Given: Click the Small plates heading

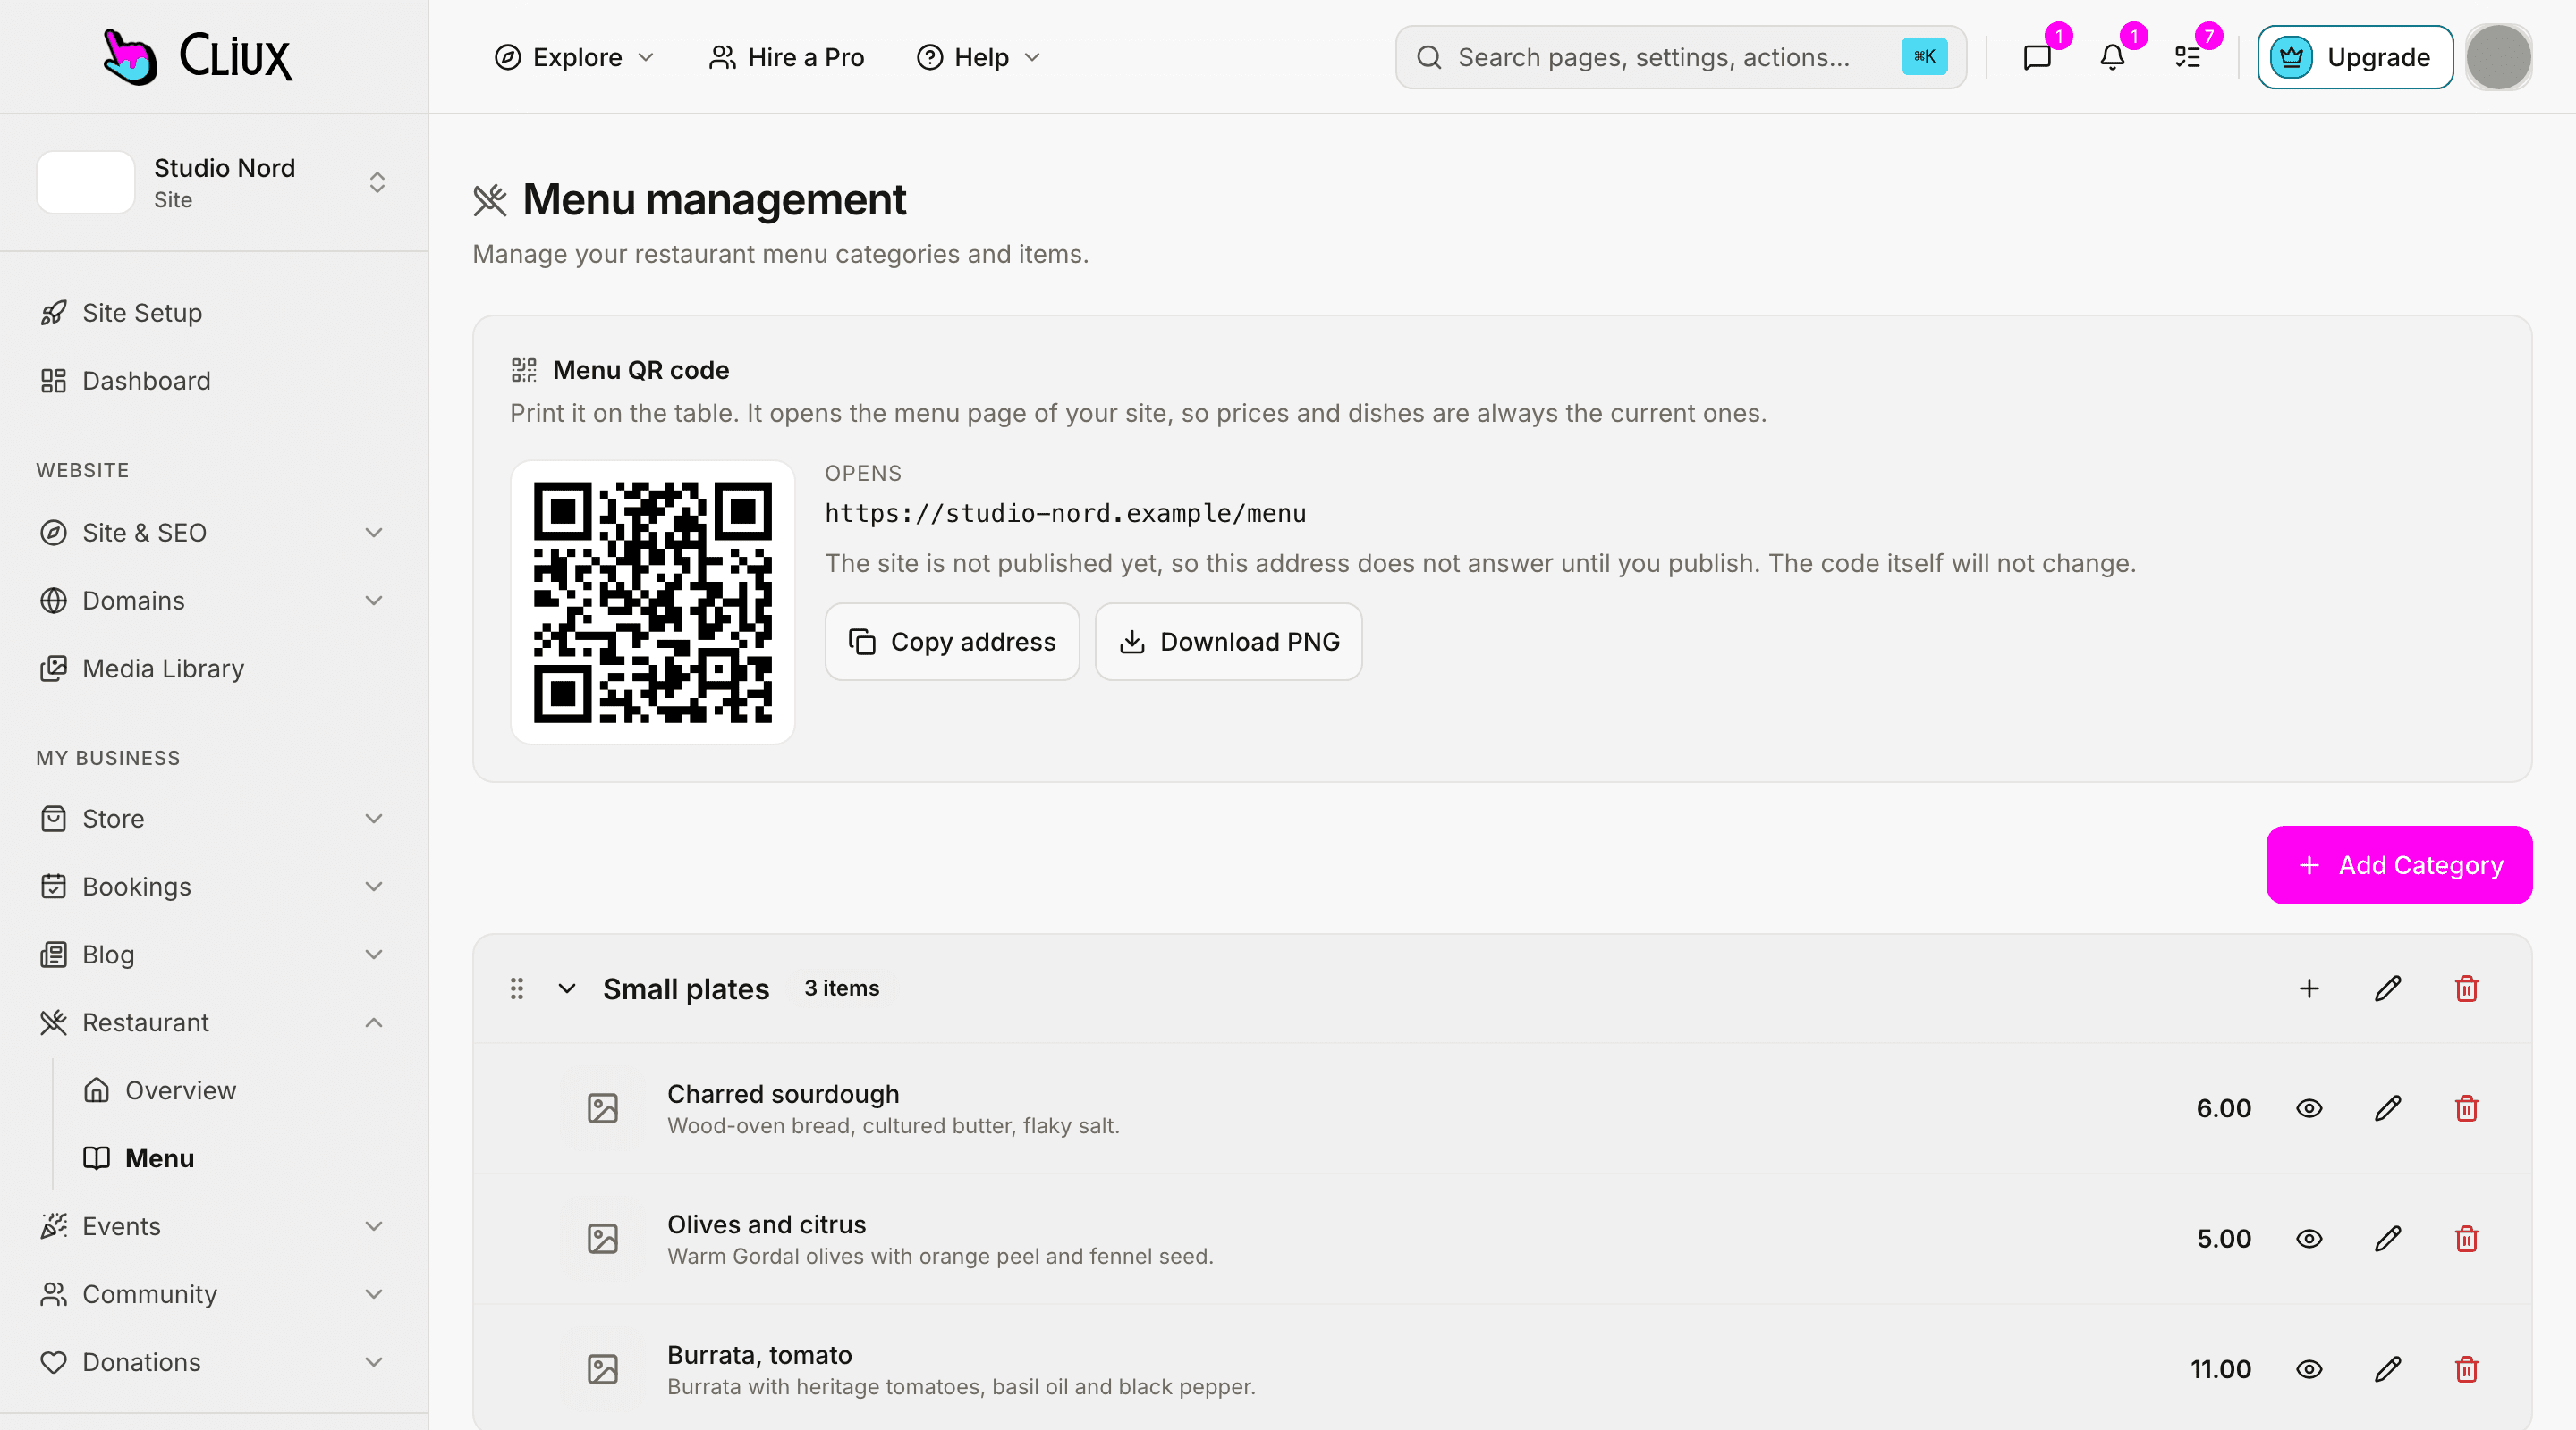Looking at the screenshot, I should click(x=686, y=988).
